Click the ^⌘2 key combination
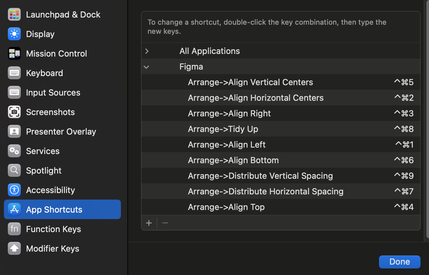This screenshot has width=429, height=275. pos(404,98)
